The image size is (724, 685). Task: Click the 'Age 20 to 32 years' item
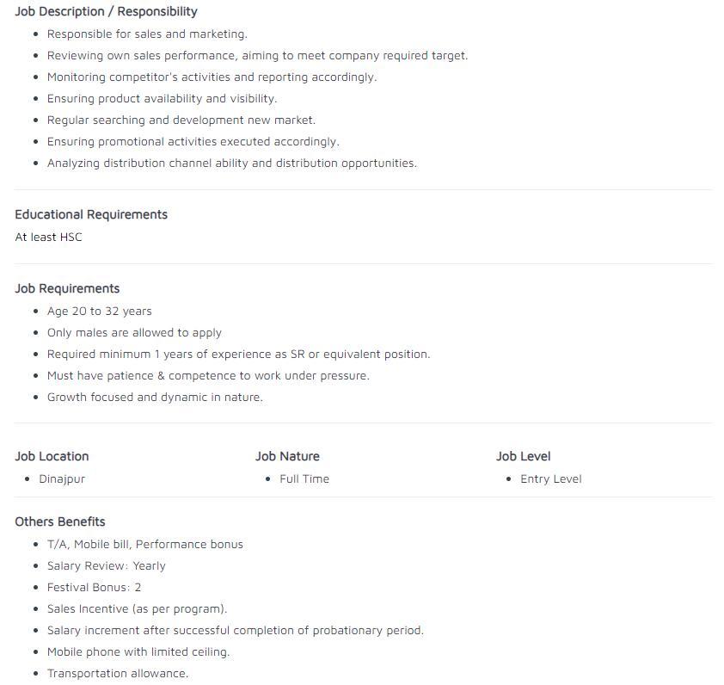(99, 312)
